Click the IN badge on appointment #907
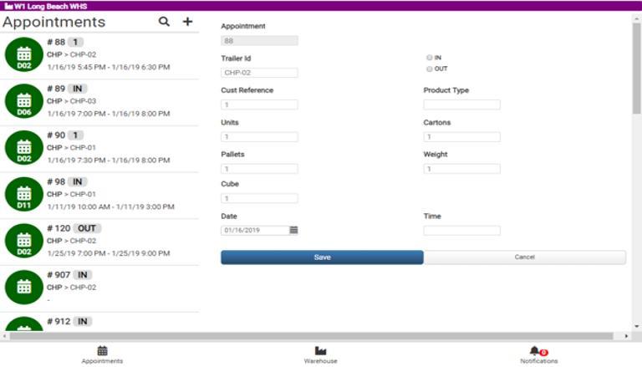The image size is (642, 367). [x=82, y=275]
